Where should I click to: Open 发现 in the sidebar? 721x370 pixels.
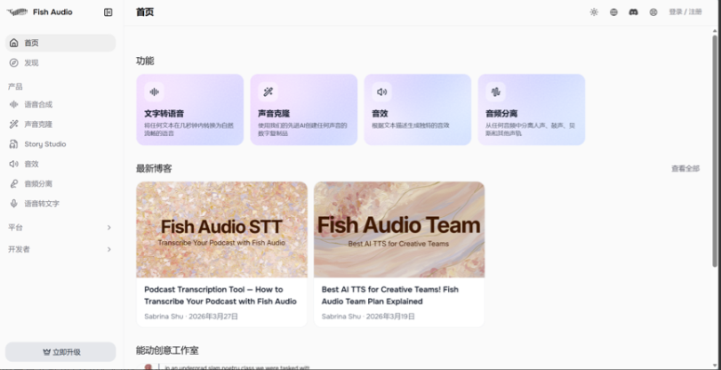coord(60,63)
